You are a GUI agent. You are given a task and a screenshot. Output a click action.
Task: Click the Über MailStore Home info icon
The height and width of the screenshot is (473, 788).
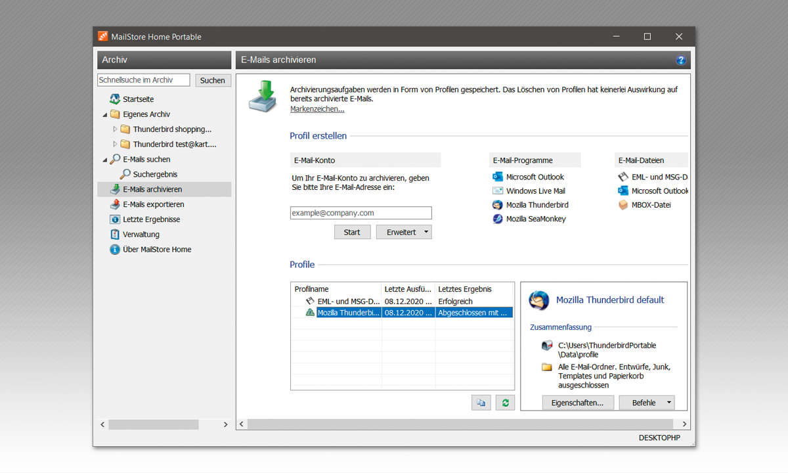click(115, 250)
